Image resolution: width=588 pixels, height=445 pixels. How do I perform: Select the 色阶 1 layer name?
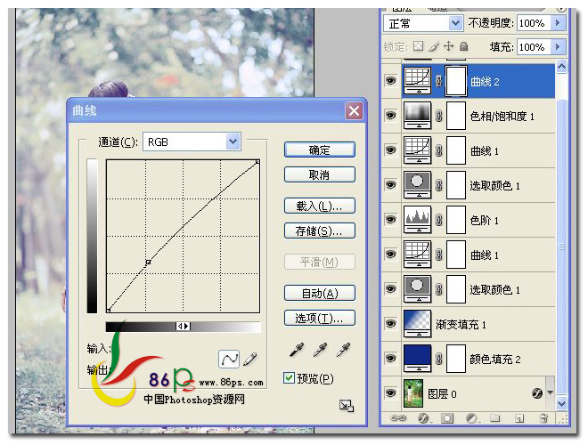click(484, 220)
